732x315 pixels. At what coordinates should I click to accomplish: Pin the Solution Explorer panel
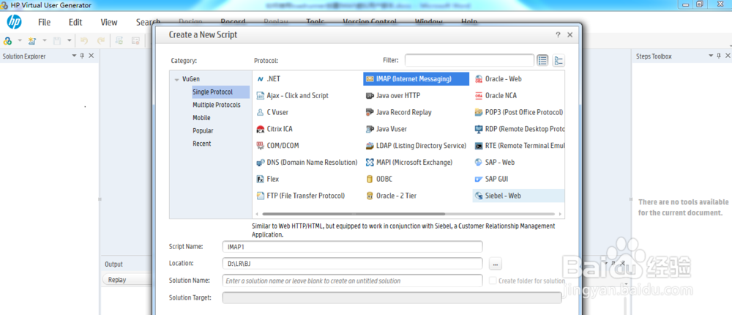click(x=82, y=56)
